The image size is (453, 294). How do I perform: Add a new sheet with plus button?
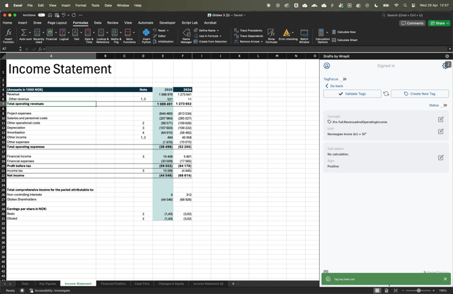[x=233, y=284]
